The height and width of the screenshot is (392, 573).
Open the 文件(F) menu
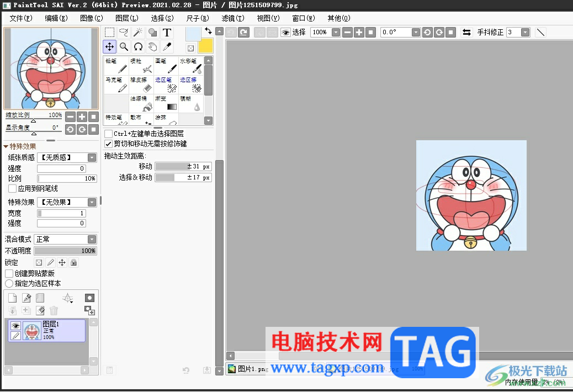pos(21,18)
